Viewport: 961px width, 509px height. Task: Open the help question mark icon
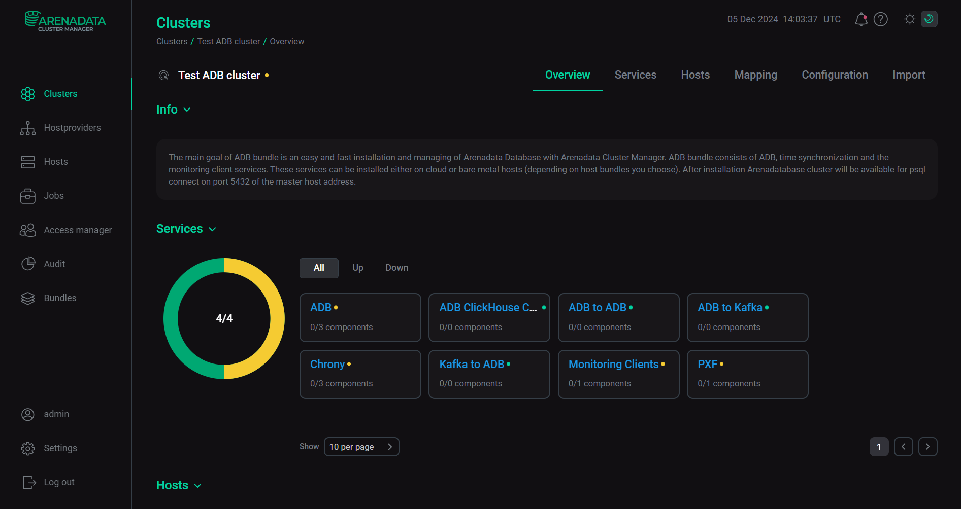[x=881, y=19]
